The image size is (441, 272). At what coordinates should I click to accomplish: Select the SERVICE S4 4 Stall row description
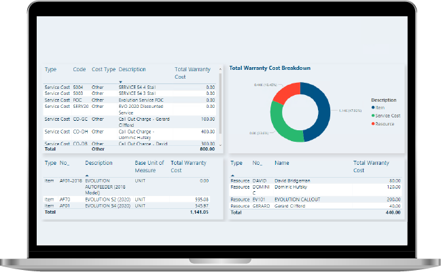(137, 88)
